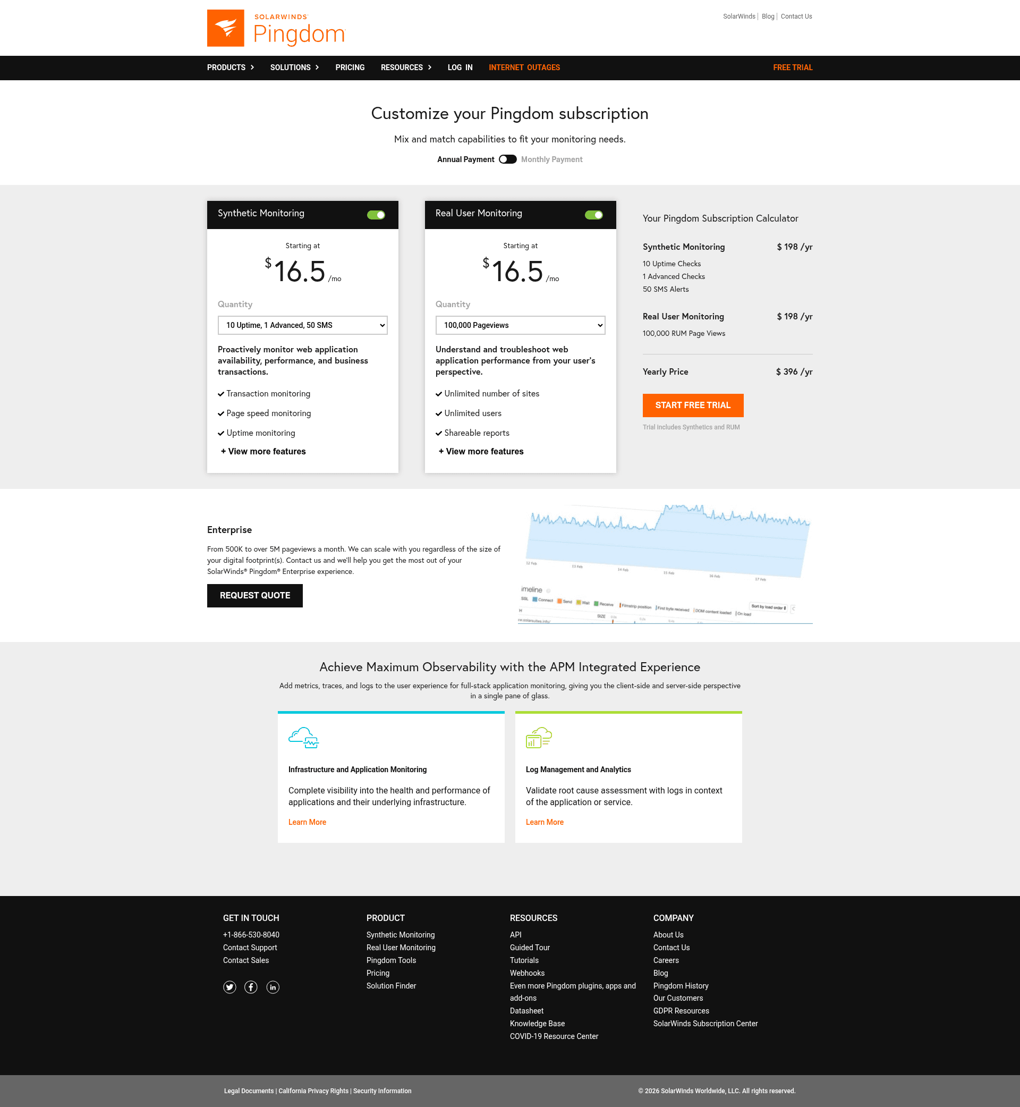Screen dimensions: 1020x1107
Task: Switch the Annual/Monthly Payment toggle
Action: coord(508,159)
